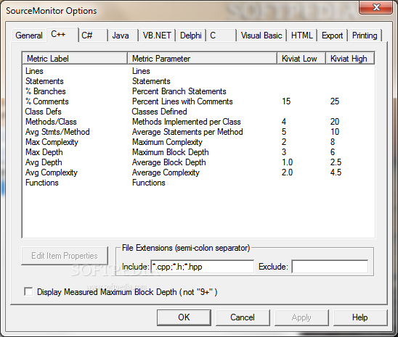
Task: Click the Kiviat High column header
Action: coord(350,59)
